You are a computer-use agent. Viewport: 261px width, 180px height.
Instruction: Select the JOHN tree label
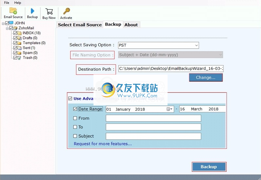tap(20, 23)
